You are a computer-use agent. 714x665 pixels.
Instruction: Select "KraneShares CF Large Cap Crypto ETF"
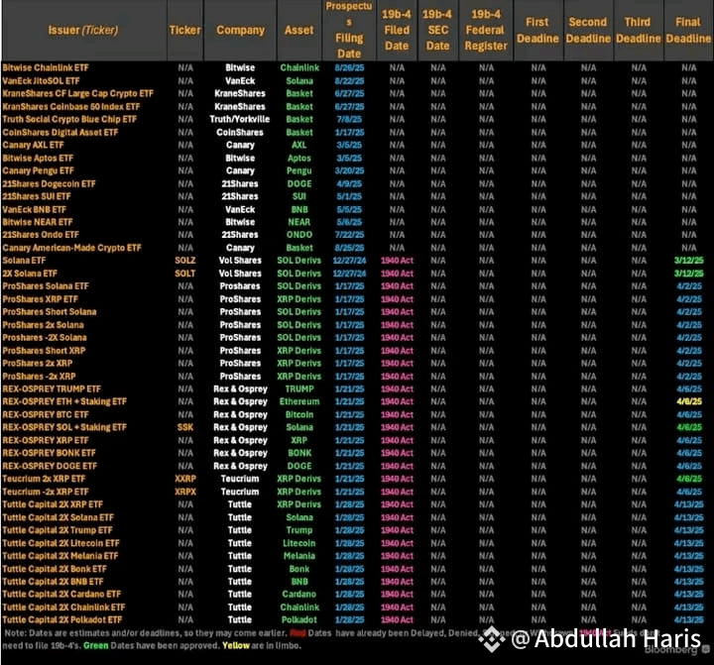(78, 94)
